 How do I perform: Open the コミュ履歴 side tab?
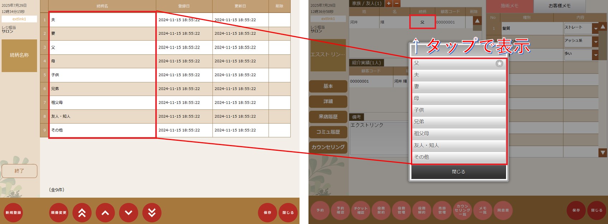click(x=328, y=132)
